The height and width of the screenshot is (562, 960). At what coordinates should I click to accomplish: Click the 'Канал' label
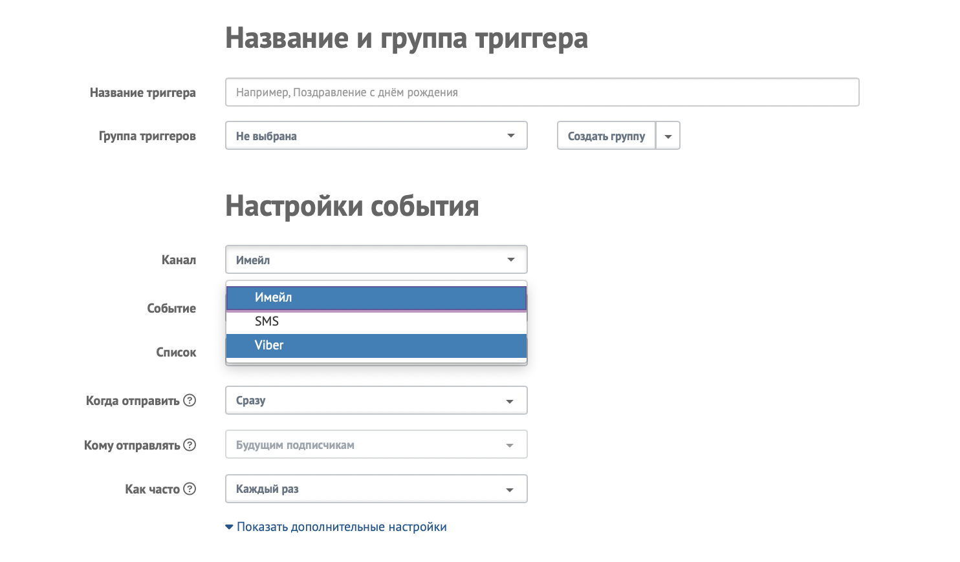179,260
